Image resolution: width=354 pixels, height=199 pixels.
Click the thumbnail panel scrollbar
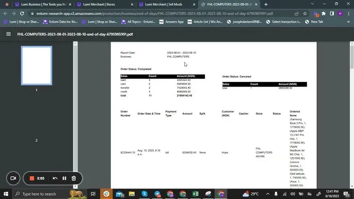click(75, 115)
